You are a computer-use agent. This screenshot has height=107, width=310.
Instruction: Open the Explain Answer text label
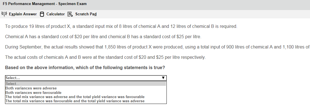[23, 14]
